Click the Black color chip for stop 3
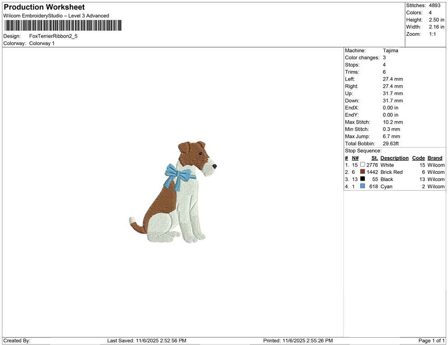 tap(362, 179)
